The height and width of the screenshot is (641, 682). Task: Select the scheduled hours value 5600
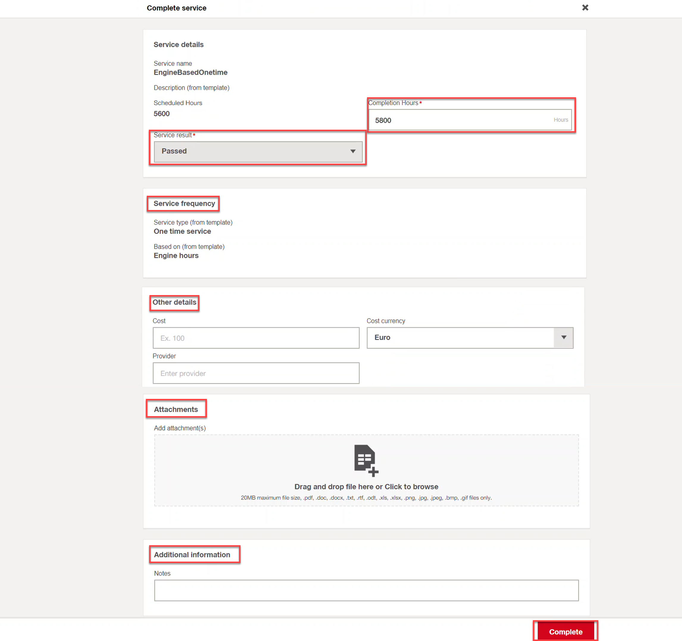pos(162,114)
